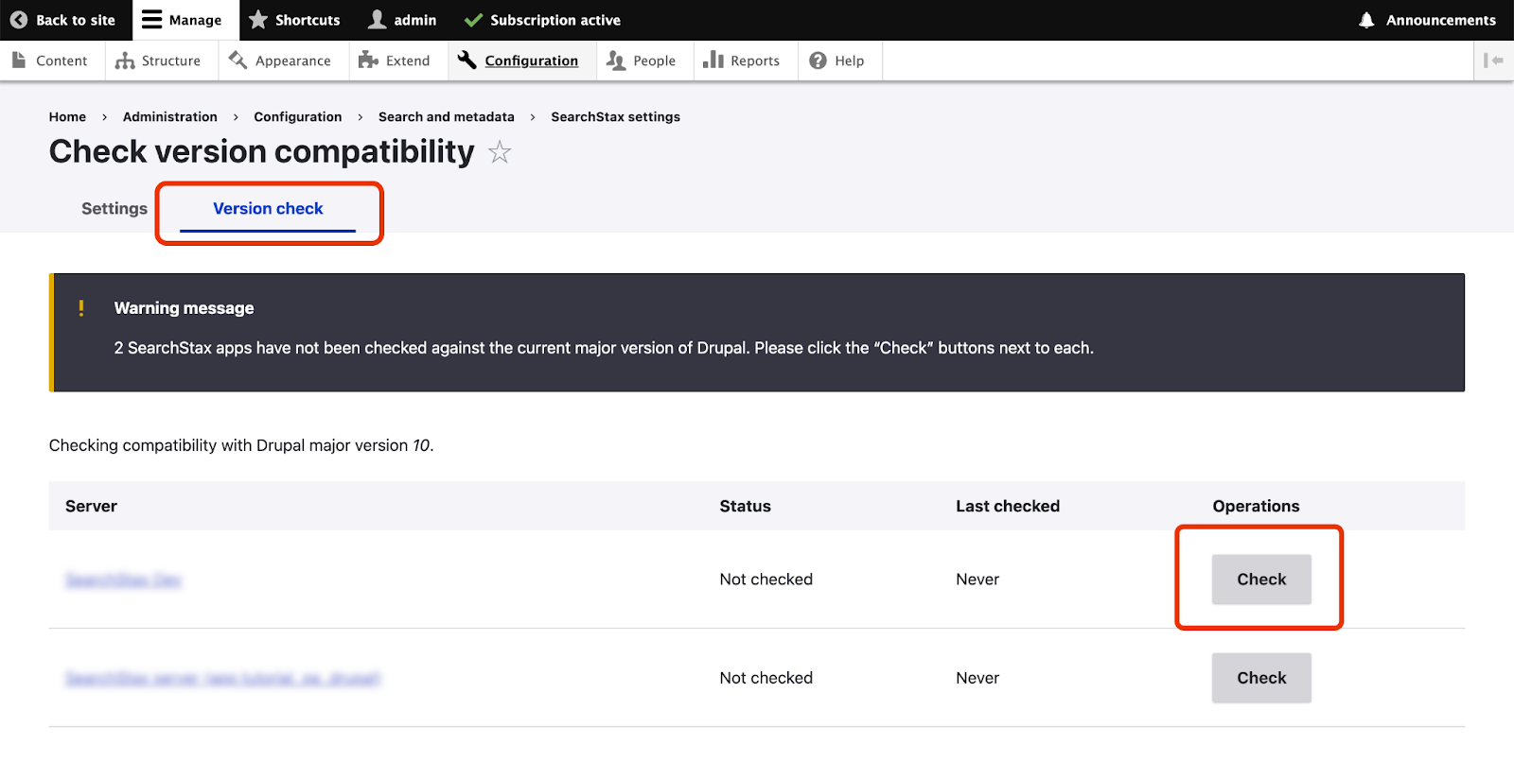Click first row Never value
1514x762 pixels.
[977, 580]
